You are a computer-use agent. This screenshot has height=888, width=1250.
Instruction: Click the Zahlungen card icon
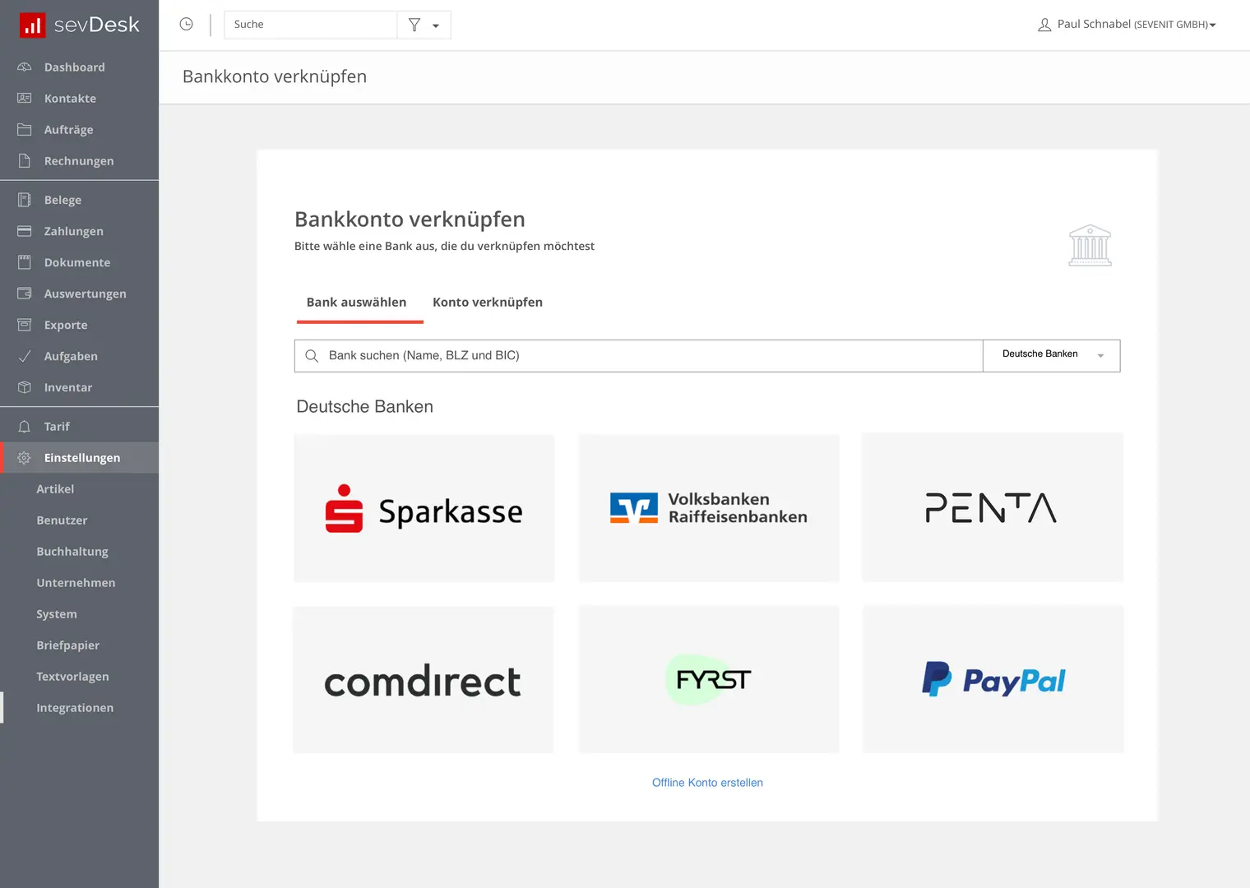[x=25, y=231]
